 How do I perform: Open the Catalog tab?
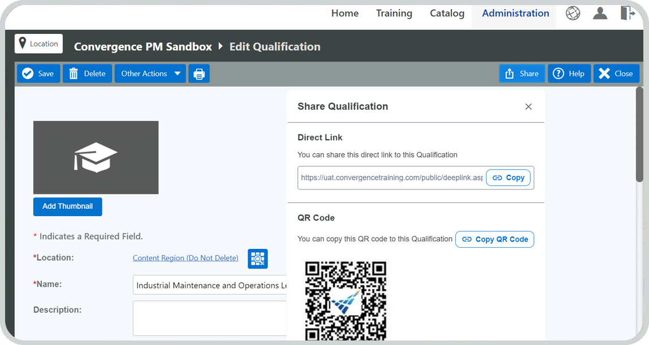coord(447,13)
